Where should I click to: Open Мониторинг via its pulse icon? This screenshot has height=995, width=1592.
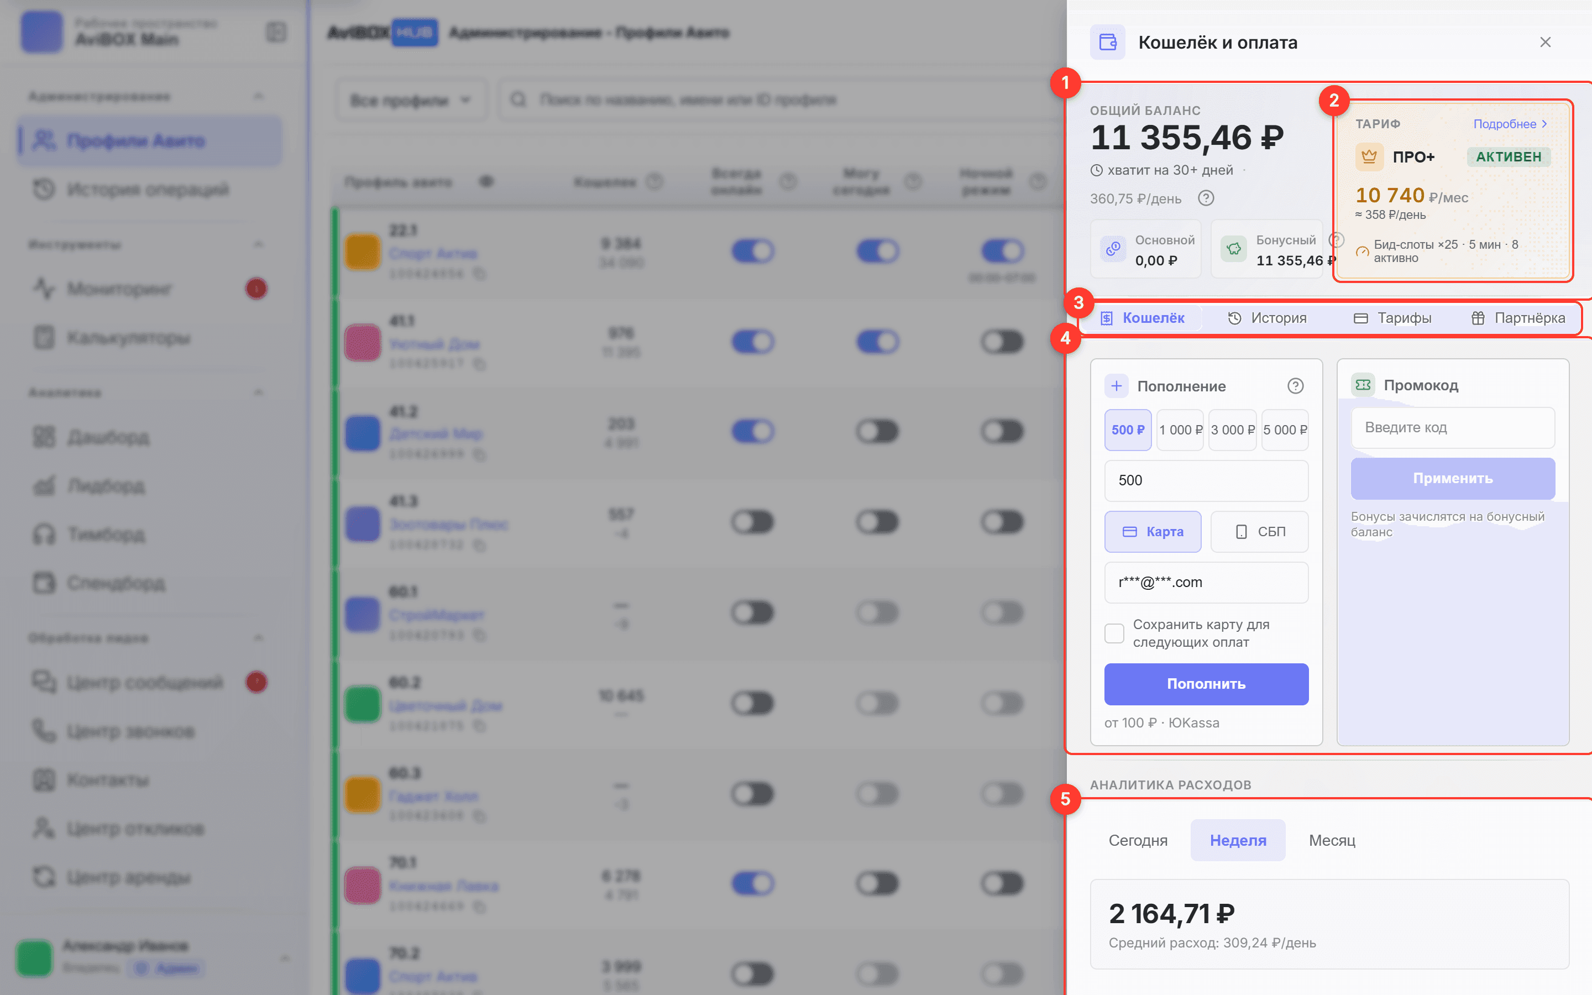coord(44,288)
